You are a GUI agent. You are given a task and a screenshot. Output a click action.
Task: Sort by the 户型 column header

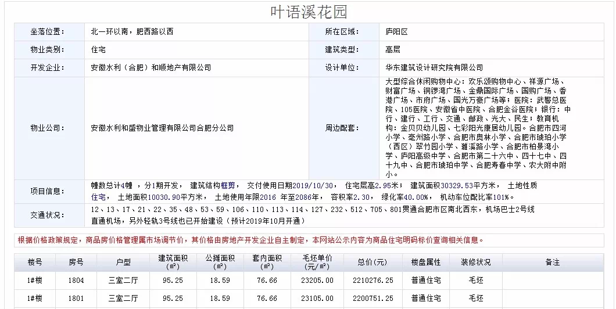point(123,263)
